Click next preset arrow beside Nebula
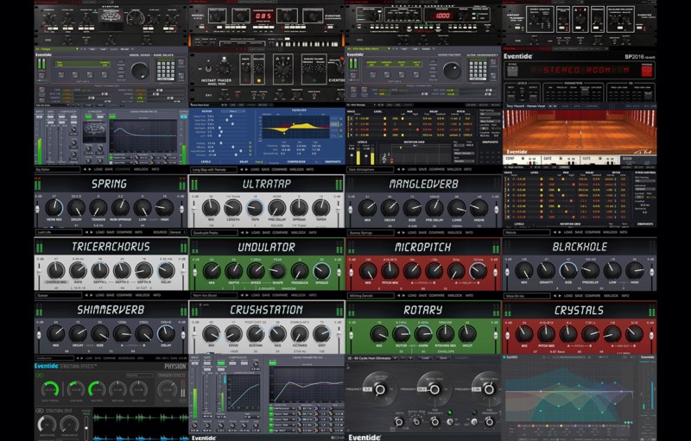Image resolution: width=691 pixels, height=441 pixels. coord(559,232)
